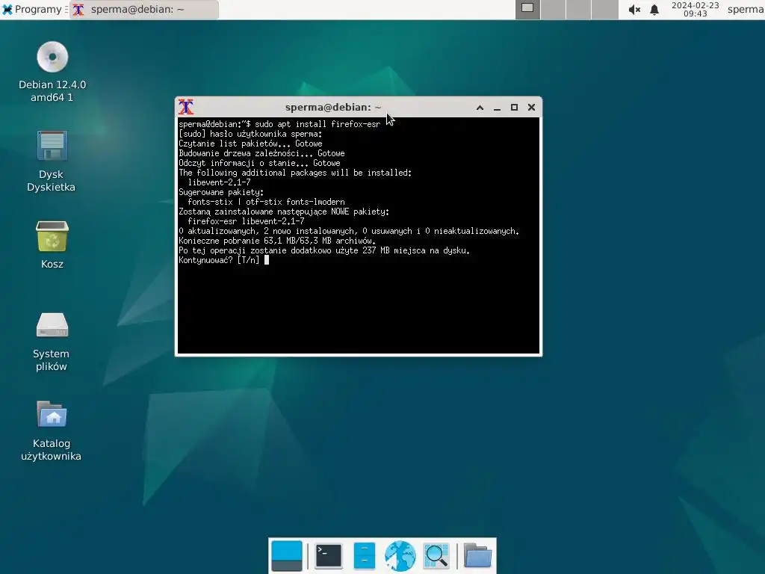The width and height of the screenshot is (765, 574).
Task: Shade the terminal window with the up arrow
Action: [x=480, y=108]
